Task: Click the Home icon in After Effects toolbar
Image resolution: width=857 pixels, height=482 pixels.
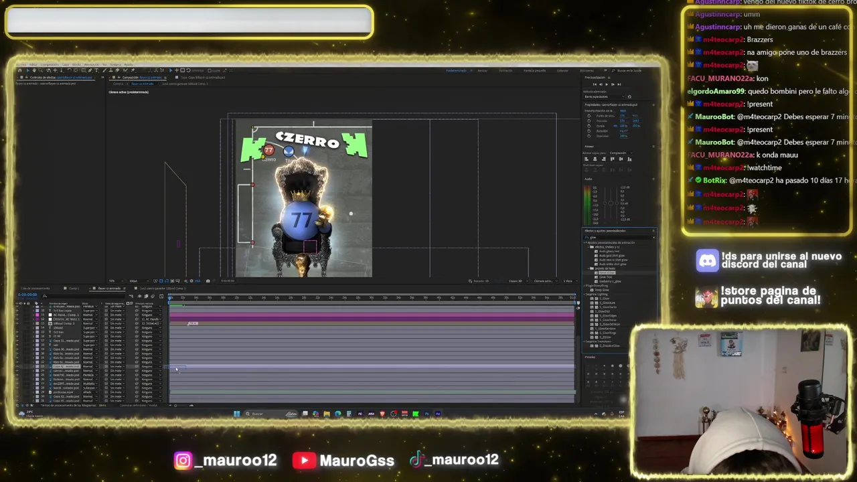Action: pyautogui.click(x=20, y=70)
